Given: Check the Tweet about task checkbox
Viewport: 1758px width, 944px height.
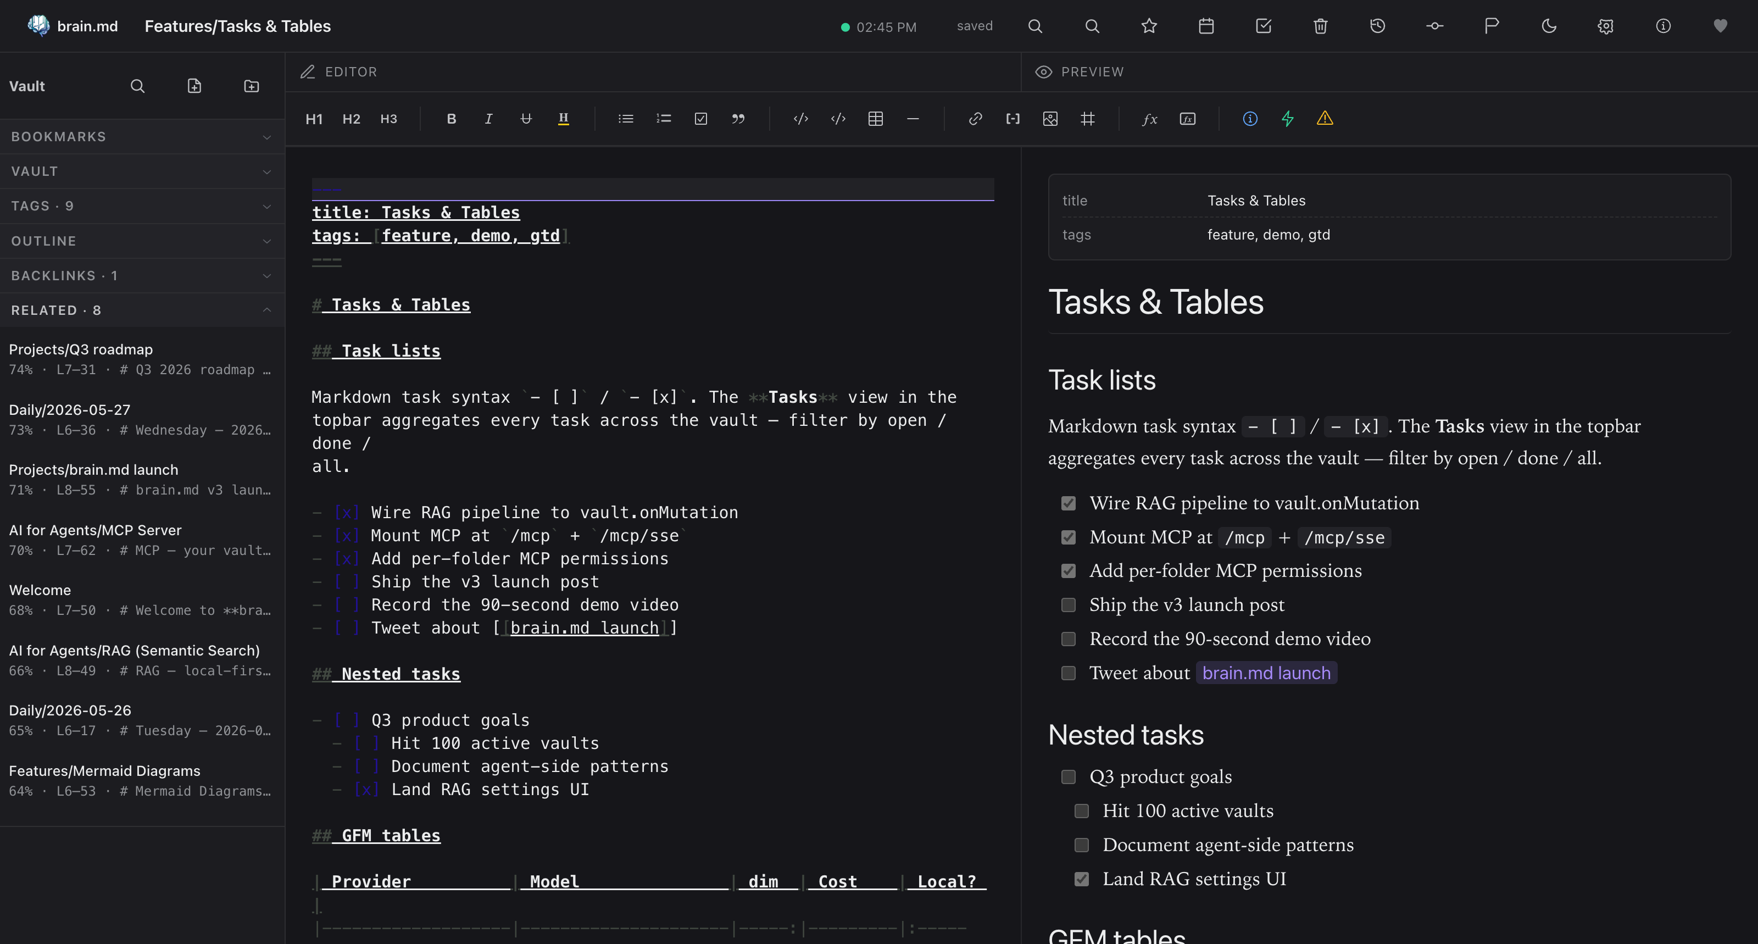Looking at the screenshot, I should [1068, 673].
